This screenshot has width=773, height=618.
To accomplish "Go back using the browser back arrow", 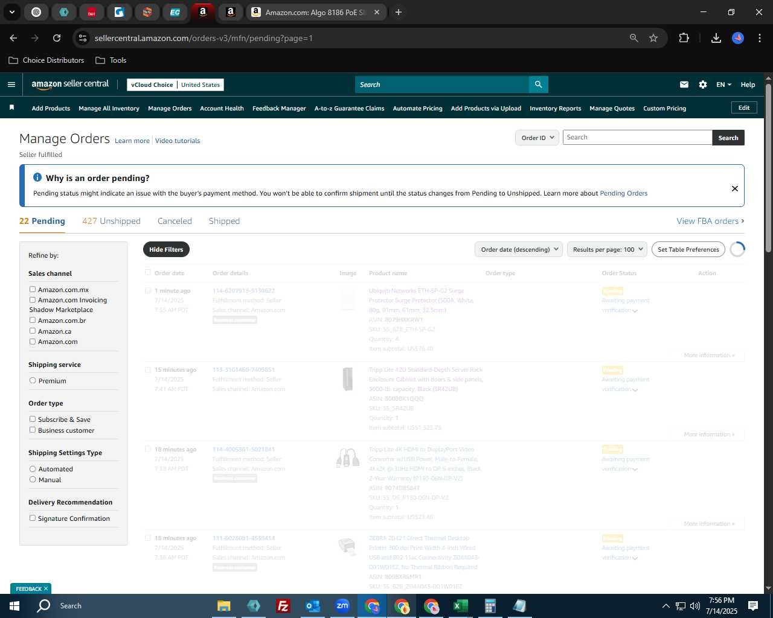I will [14, 38].
